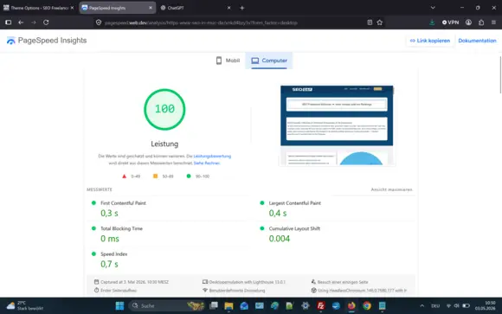Click Link kopieren button
The width and height of the screenshot is (502, 314).
430,41
